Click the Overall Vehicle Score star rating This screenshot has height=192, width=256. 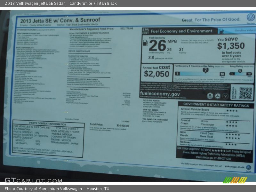coord(232,111)
